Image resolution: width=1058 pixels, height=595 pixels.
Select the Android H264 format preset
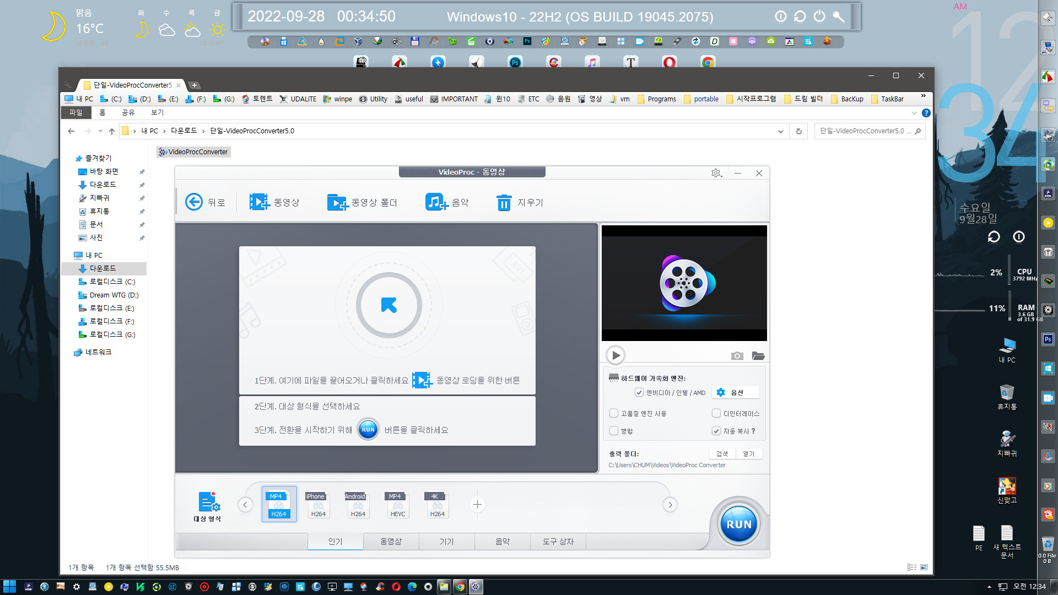tap(358, 505)
